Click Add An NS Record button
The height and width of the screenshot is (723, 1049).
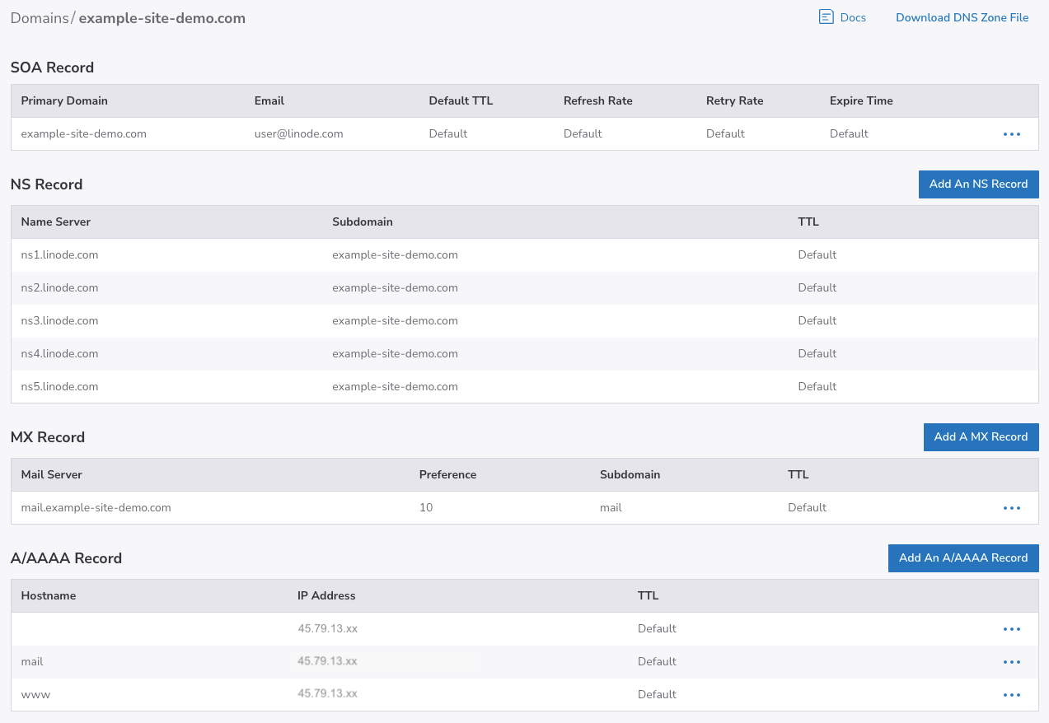(x=978, y=184)
